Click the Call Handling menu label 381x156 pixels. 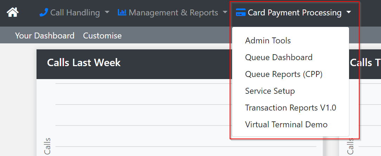[75, 13]
